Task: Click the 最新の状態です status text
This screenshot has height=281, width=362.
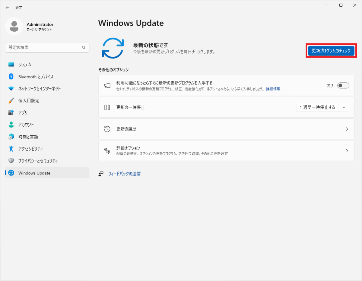Action: [x=150, y=45]
